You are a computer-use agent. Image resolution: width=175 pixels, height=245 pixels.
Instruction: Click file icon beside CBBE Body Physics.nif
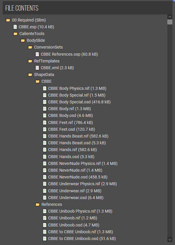pos(44,88)
